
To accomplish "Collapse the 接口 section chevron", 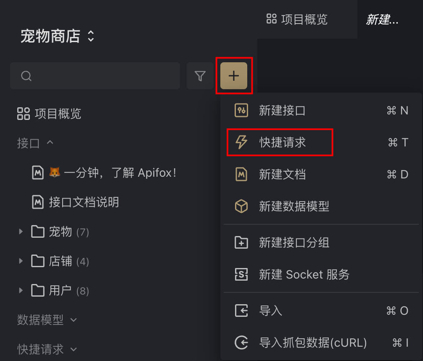I will pyautogui.click(x=50, y=142).
